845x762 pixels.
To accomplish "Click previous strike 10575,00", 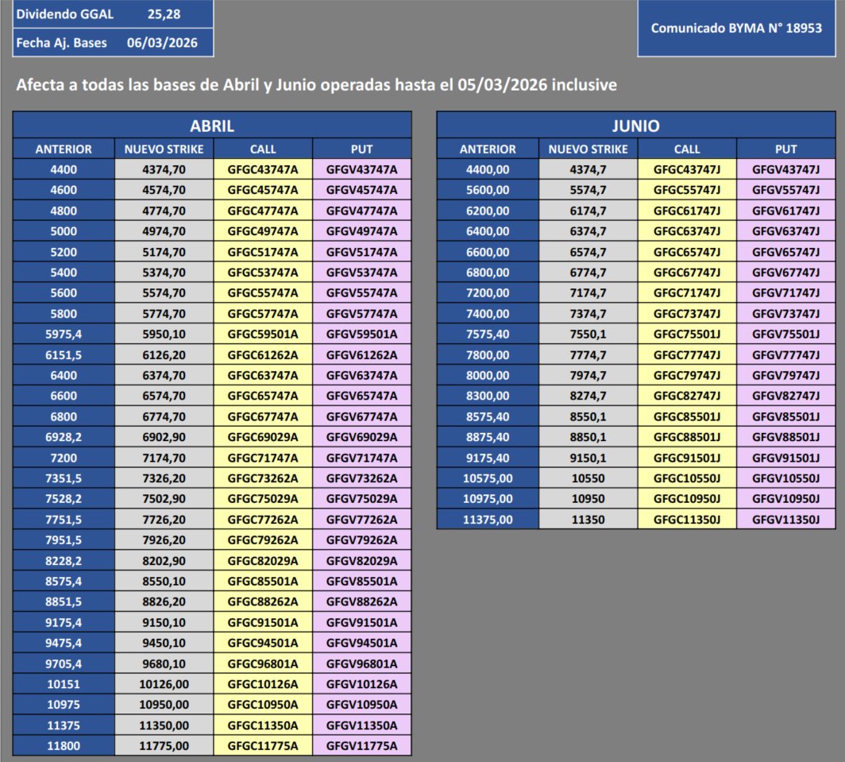I will [x=488, y=479].
